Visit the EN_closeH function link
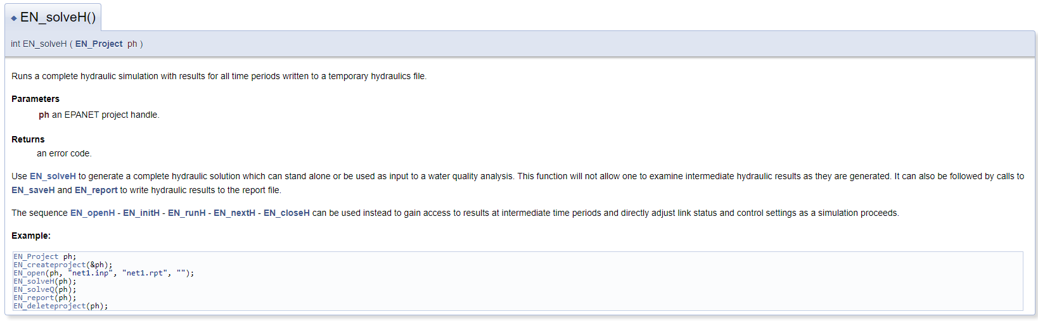 pos(286,213)
